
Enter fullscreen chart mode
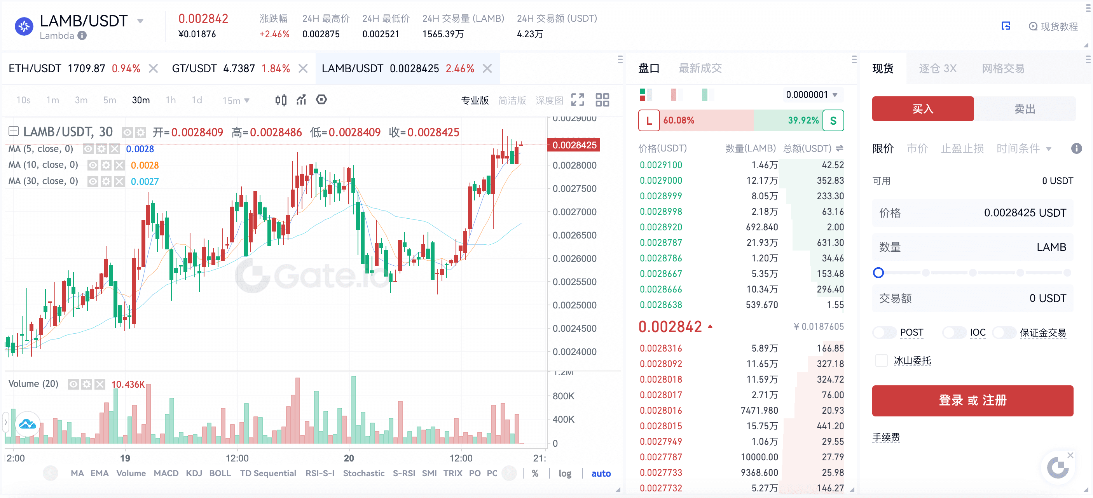[x=578, y=100]
